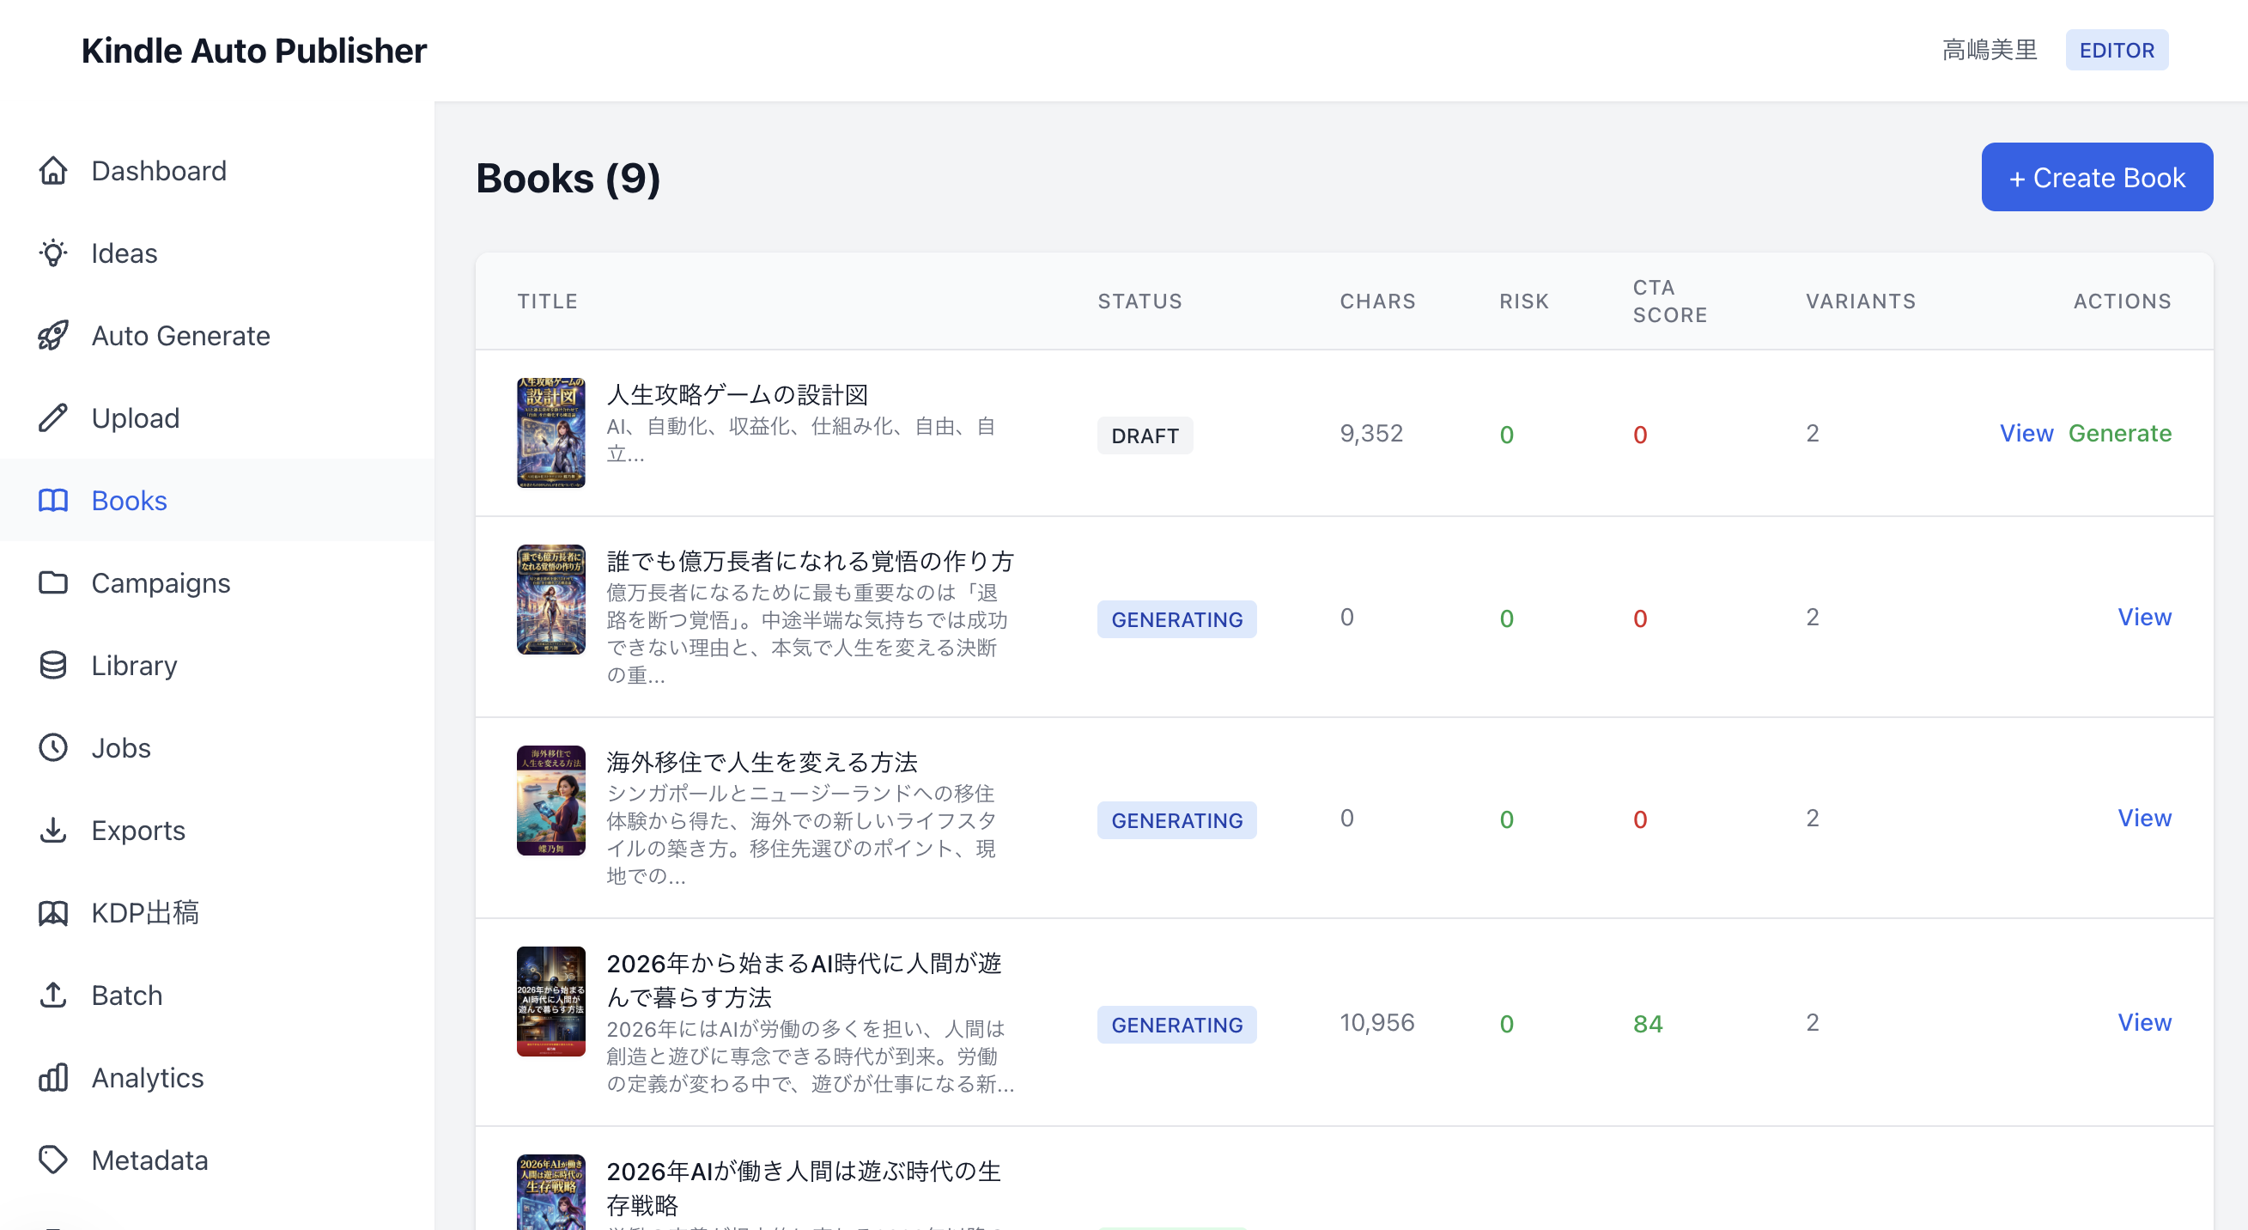This screenshot has width=2248, height=1230.
Task: Select the Jobs clock icon
Action: [x=53, y=747]
